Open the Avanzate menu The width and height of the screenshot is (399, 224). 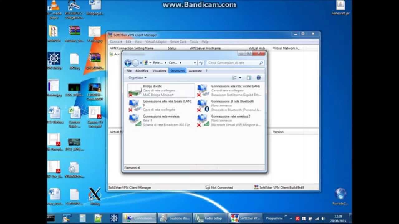click(195, 71)
